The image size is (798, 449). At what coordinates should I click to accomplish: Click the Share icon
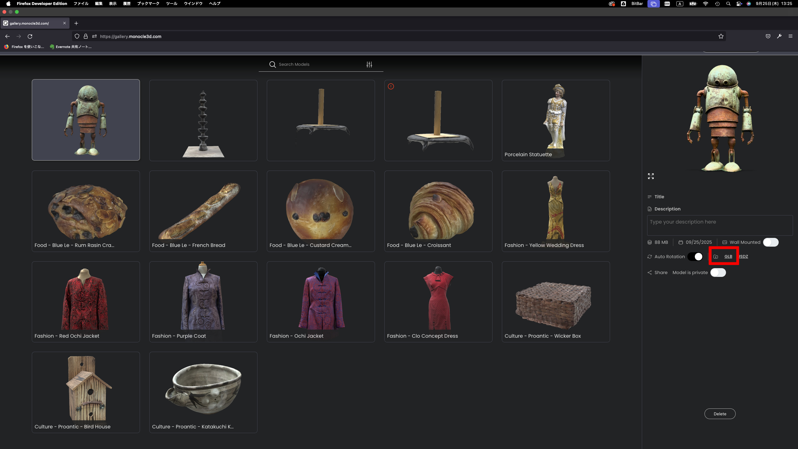tap(650, 273)
